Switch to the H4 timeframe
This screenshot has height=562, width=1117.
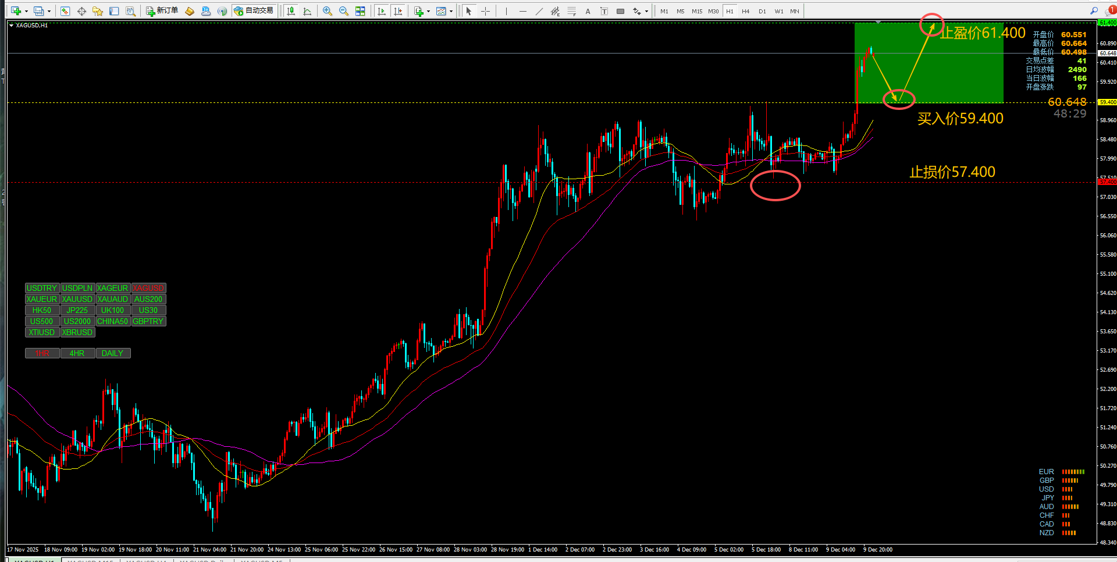(x=746, y=11)
